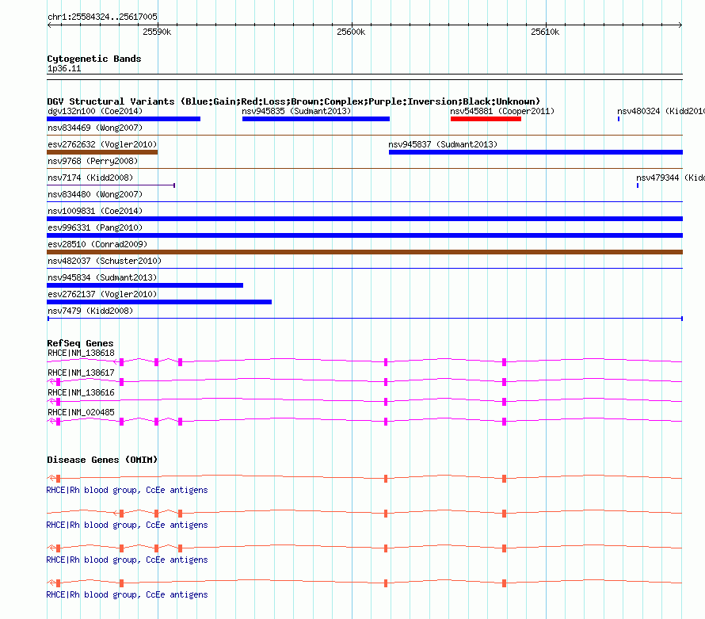Screen dimensions: 705x619
Task: Select the brown esv2762632 (Vogler2010) bar
Action: point(102,152)
